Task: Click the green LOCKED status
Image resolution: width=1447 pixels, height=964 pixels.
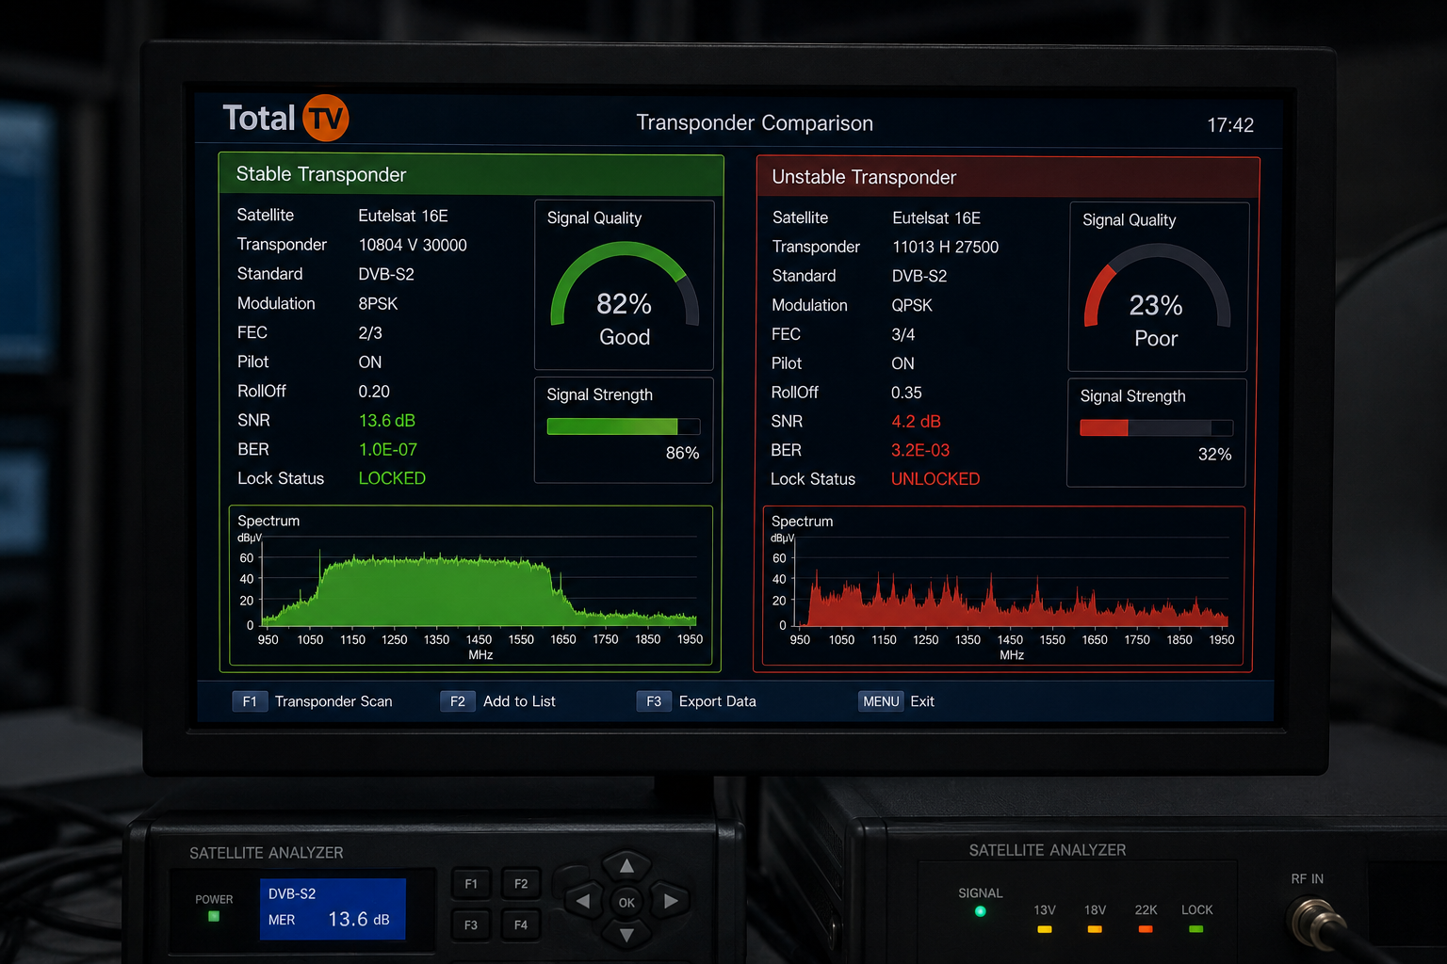Action: [392, 479]
